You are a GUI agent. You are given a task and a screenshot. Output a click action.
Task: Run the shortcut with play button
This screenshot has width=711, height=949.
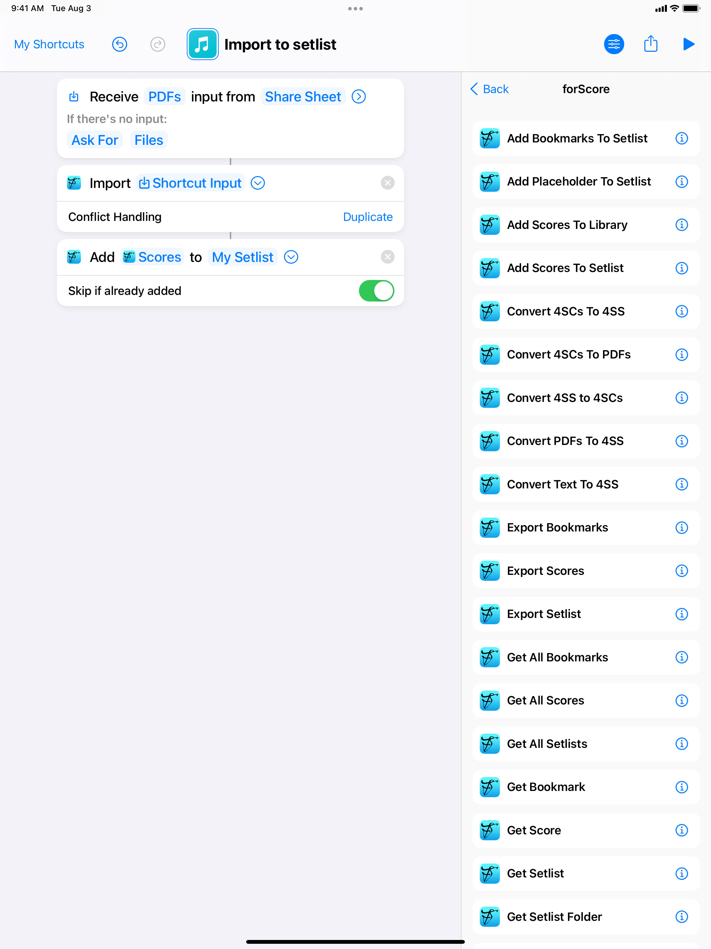(688, 44)
